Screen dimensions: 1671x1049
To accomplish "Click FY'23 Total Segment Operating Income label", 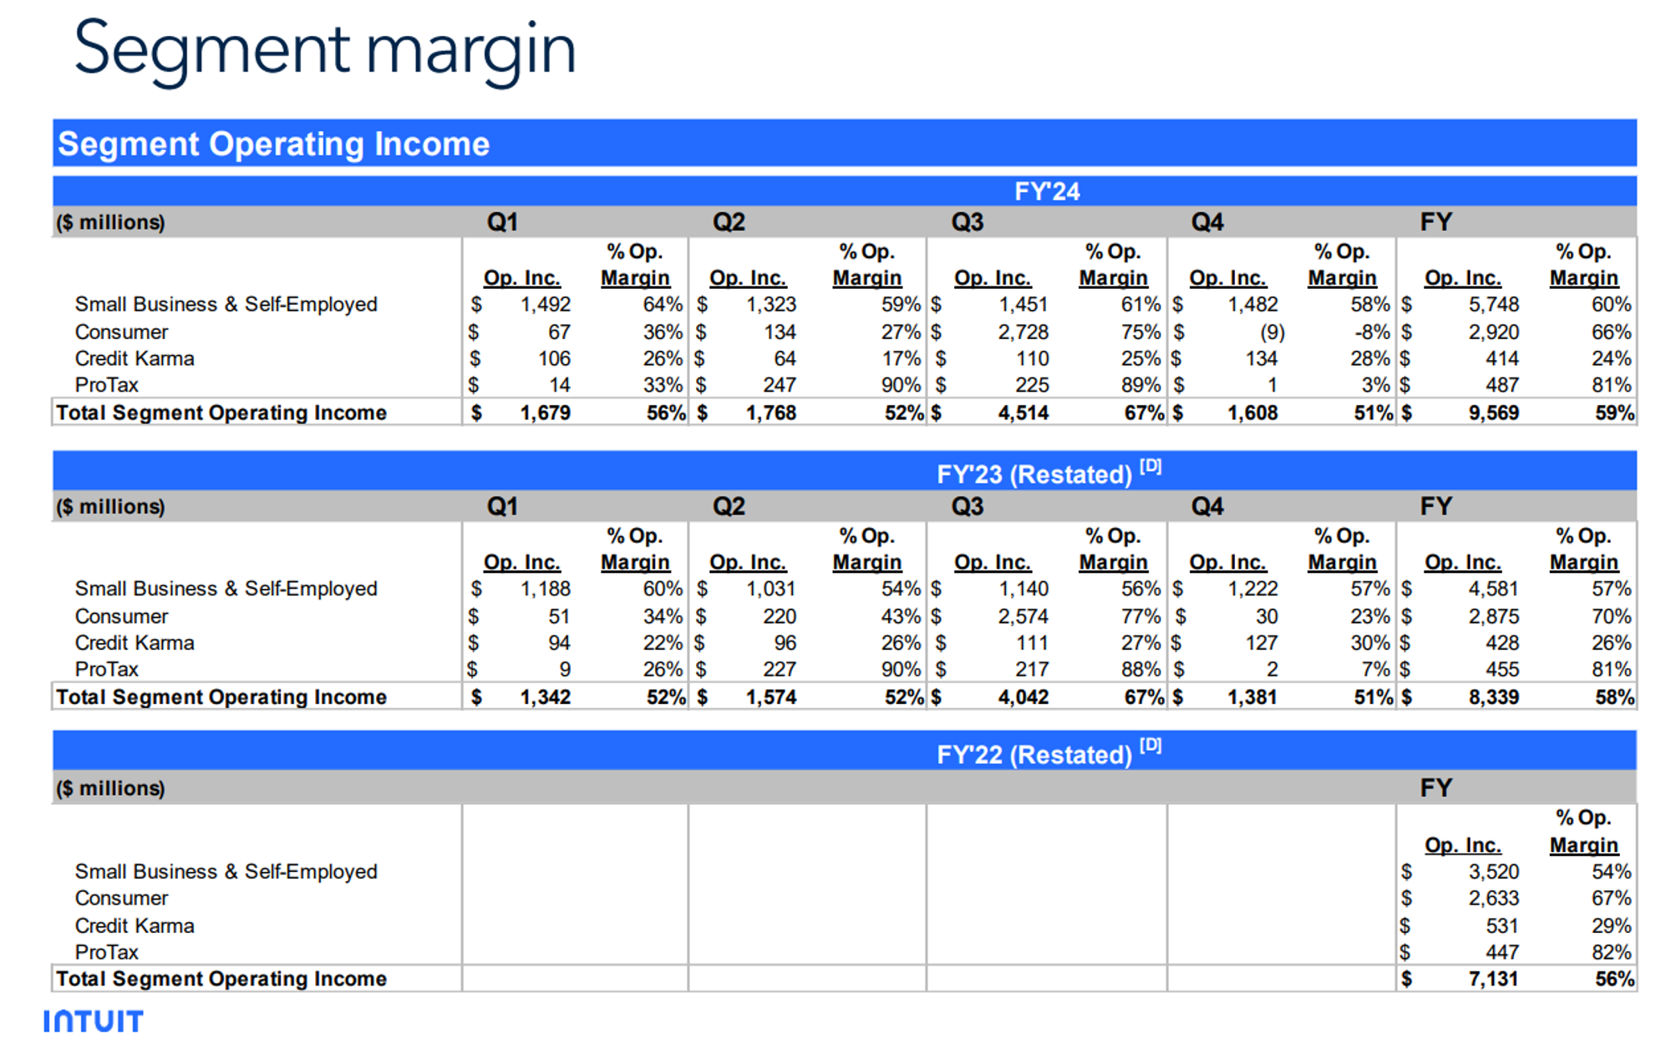I will tap(221, 697).
